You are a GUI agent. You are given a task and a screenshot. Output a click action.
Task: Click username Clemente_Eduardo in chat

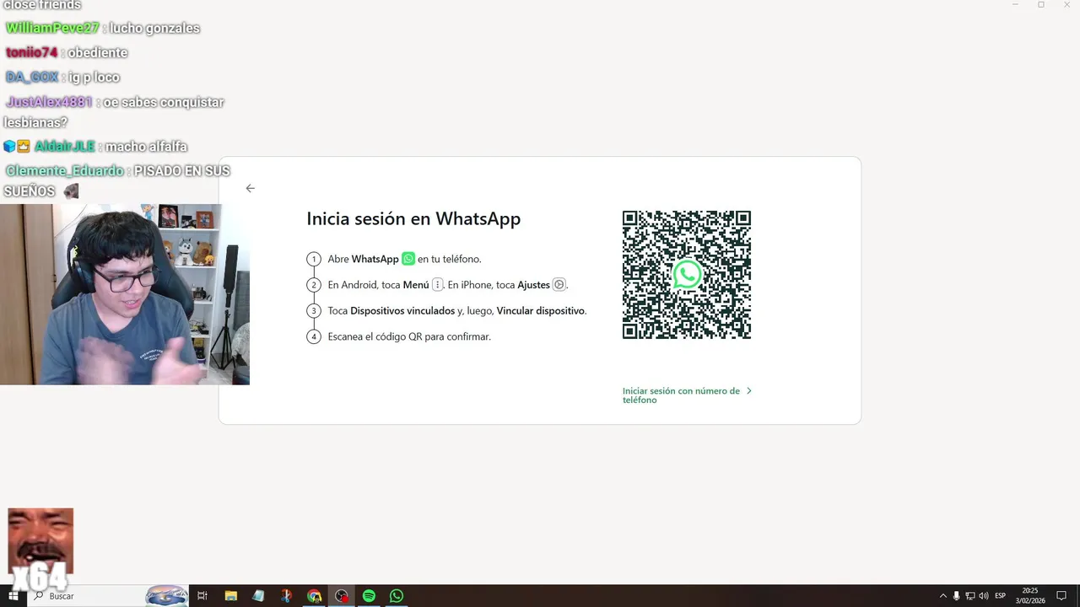(65, 171)
